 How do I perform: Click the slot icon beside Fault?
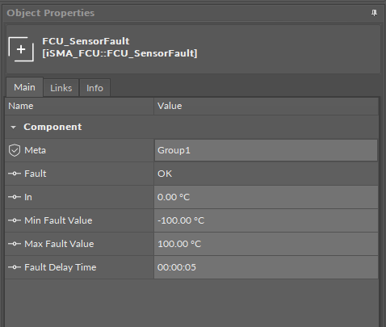(x=15, y=174)
